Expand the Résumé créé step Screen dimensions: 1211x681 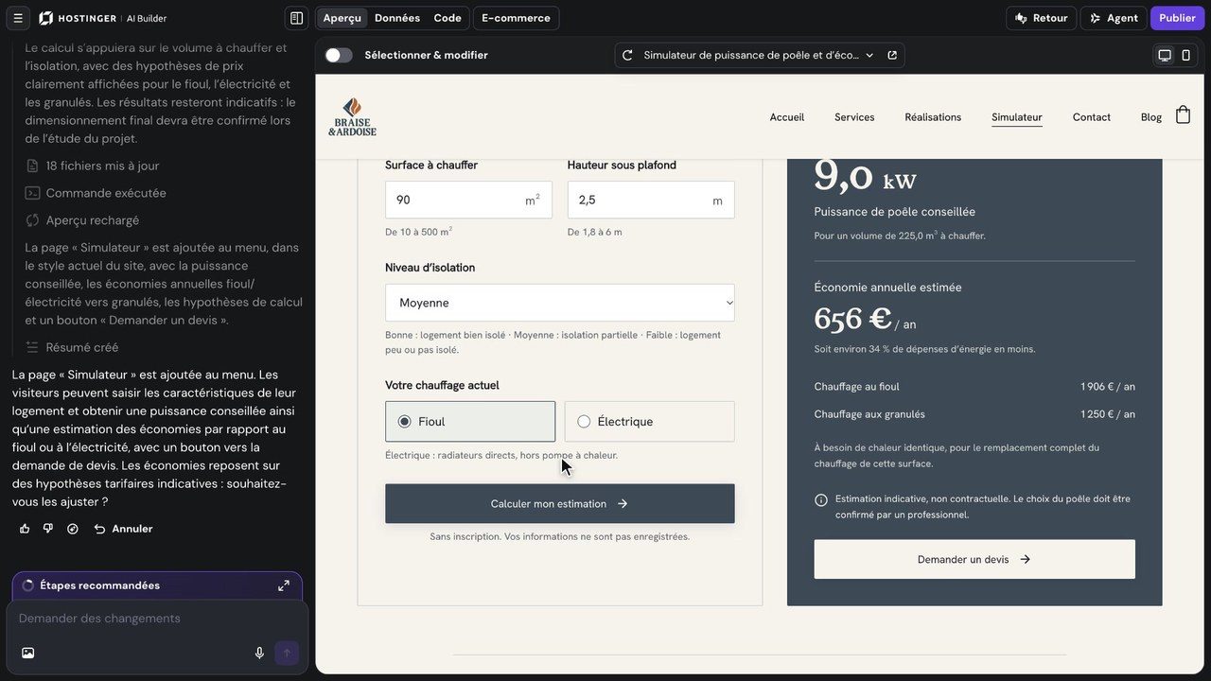(72, 347)
